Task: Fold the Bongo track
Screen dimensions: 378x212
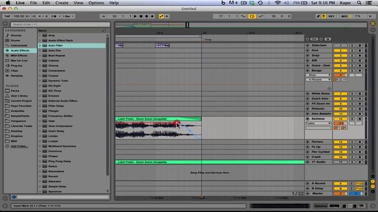Action: click(308, 71)
